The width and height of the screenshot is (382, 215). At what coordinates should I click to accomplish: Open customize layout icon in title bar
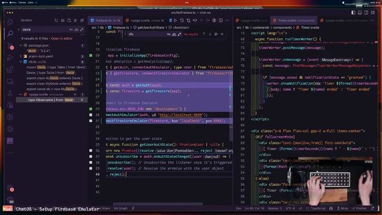point(372,13)
